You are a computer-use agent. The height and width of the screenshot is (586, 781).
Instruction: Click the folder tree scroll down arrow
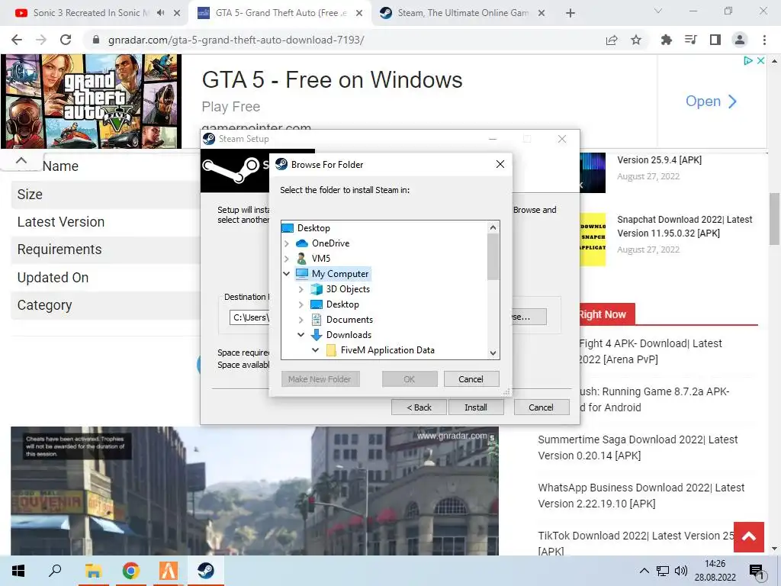click(x=493, y=353)
